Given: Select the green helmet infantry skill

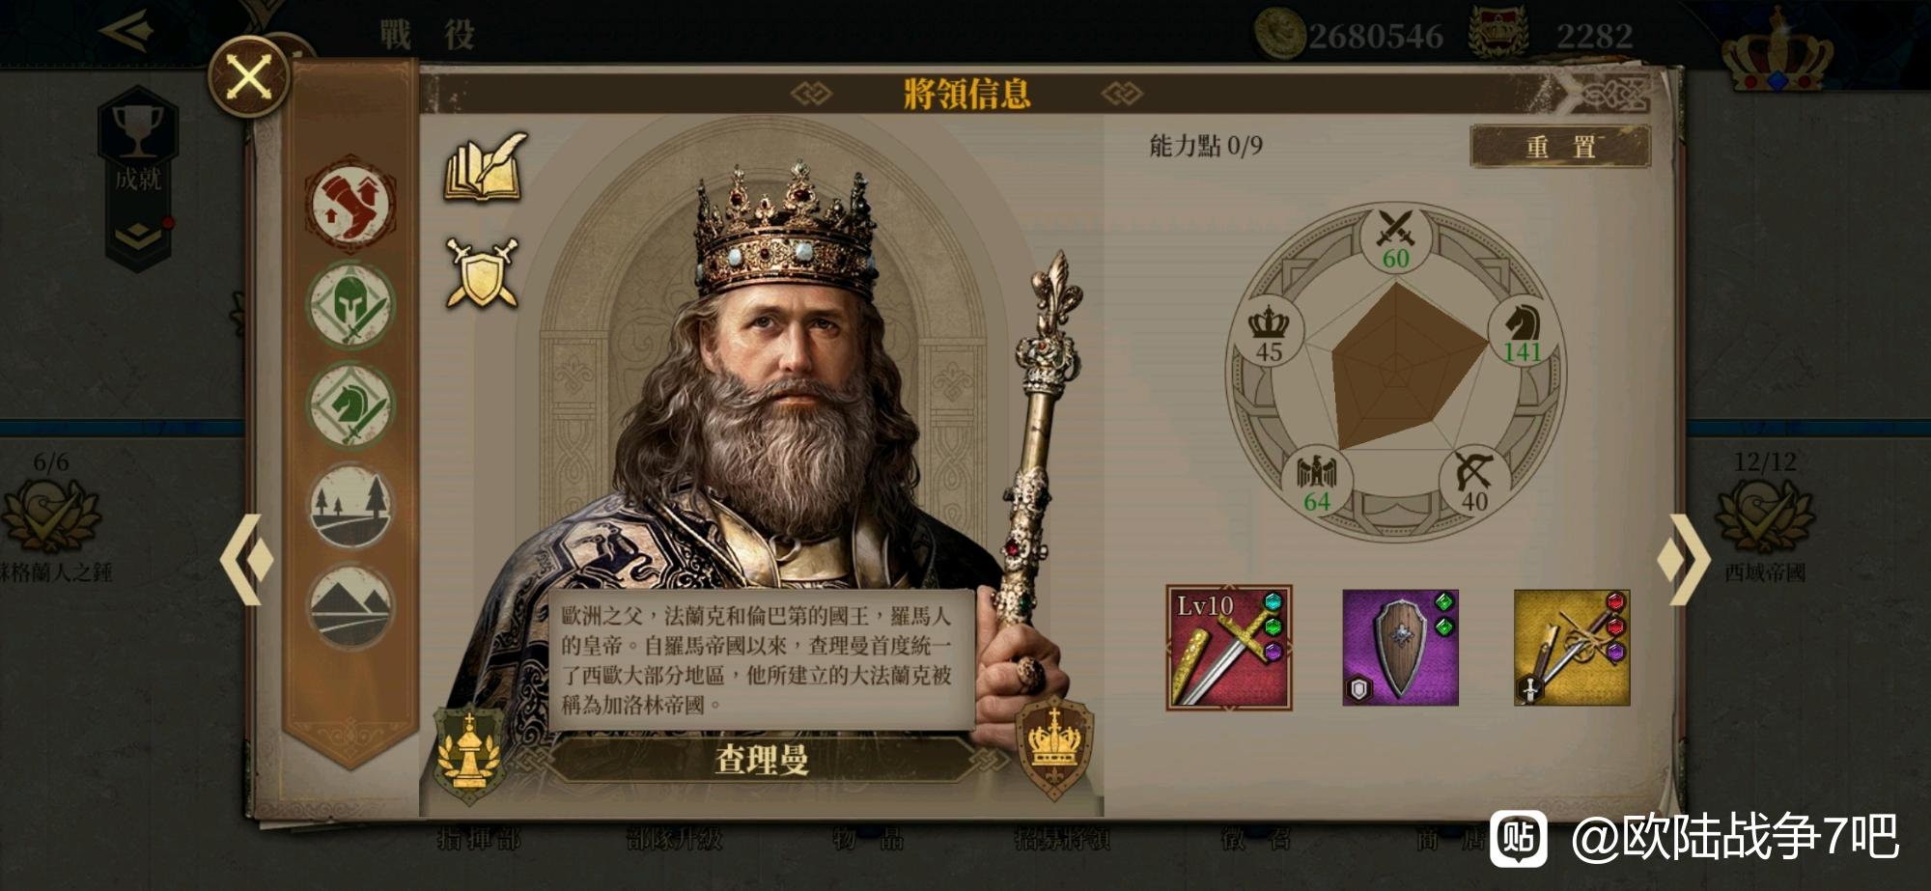Looking at the screenshot, I should 350,306.
